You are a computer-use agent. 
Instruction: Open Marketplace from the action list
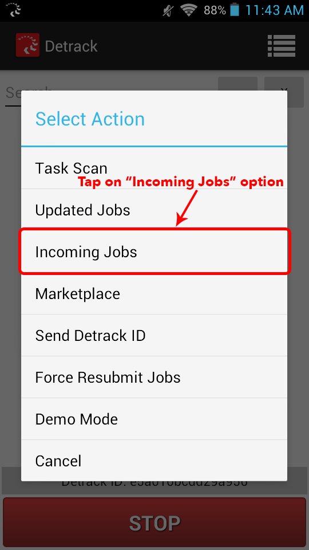pos(154,293)
